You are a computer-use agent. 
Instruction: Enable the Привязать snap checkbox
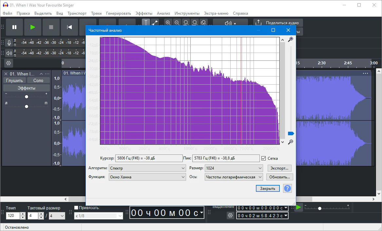pos(76,207)
